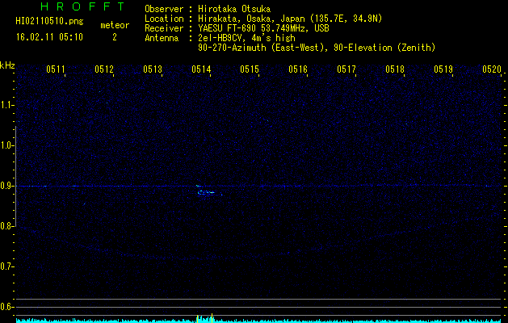Click the meteor label
The width and height of the screenshot is (508, 323).
(115, 25)
